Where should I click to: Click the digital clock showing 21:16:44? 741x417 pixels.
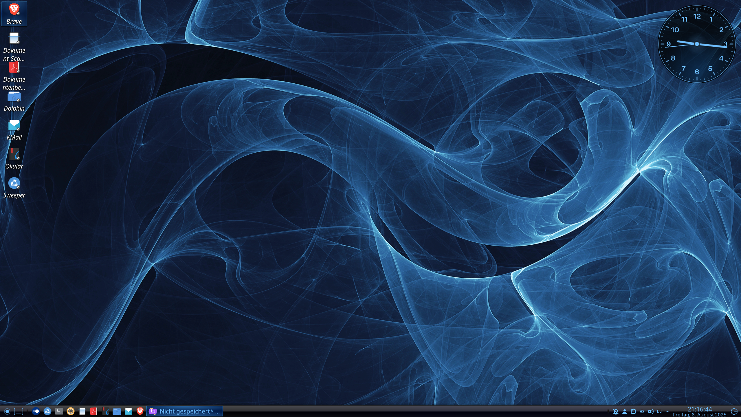pyautogui.click(x=700, y=409)
